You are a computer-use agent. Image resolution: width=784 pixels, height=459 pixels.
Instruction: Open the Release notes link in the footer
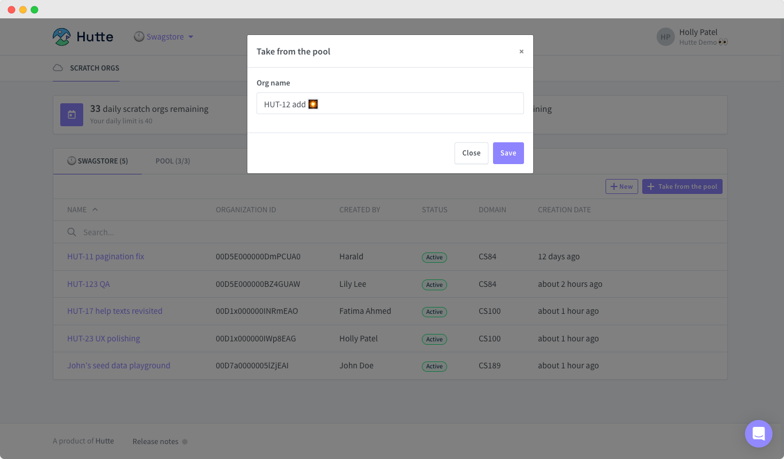pos(156,442)
